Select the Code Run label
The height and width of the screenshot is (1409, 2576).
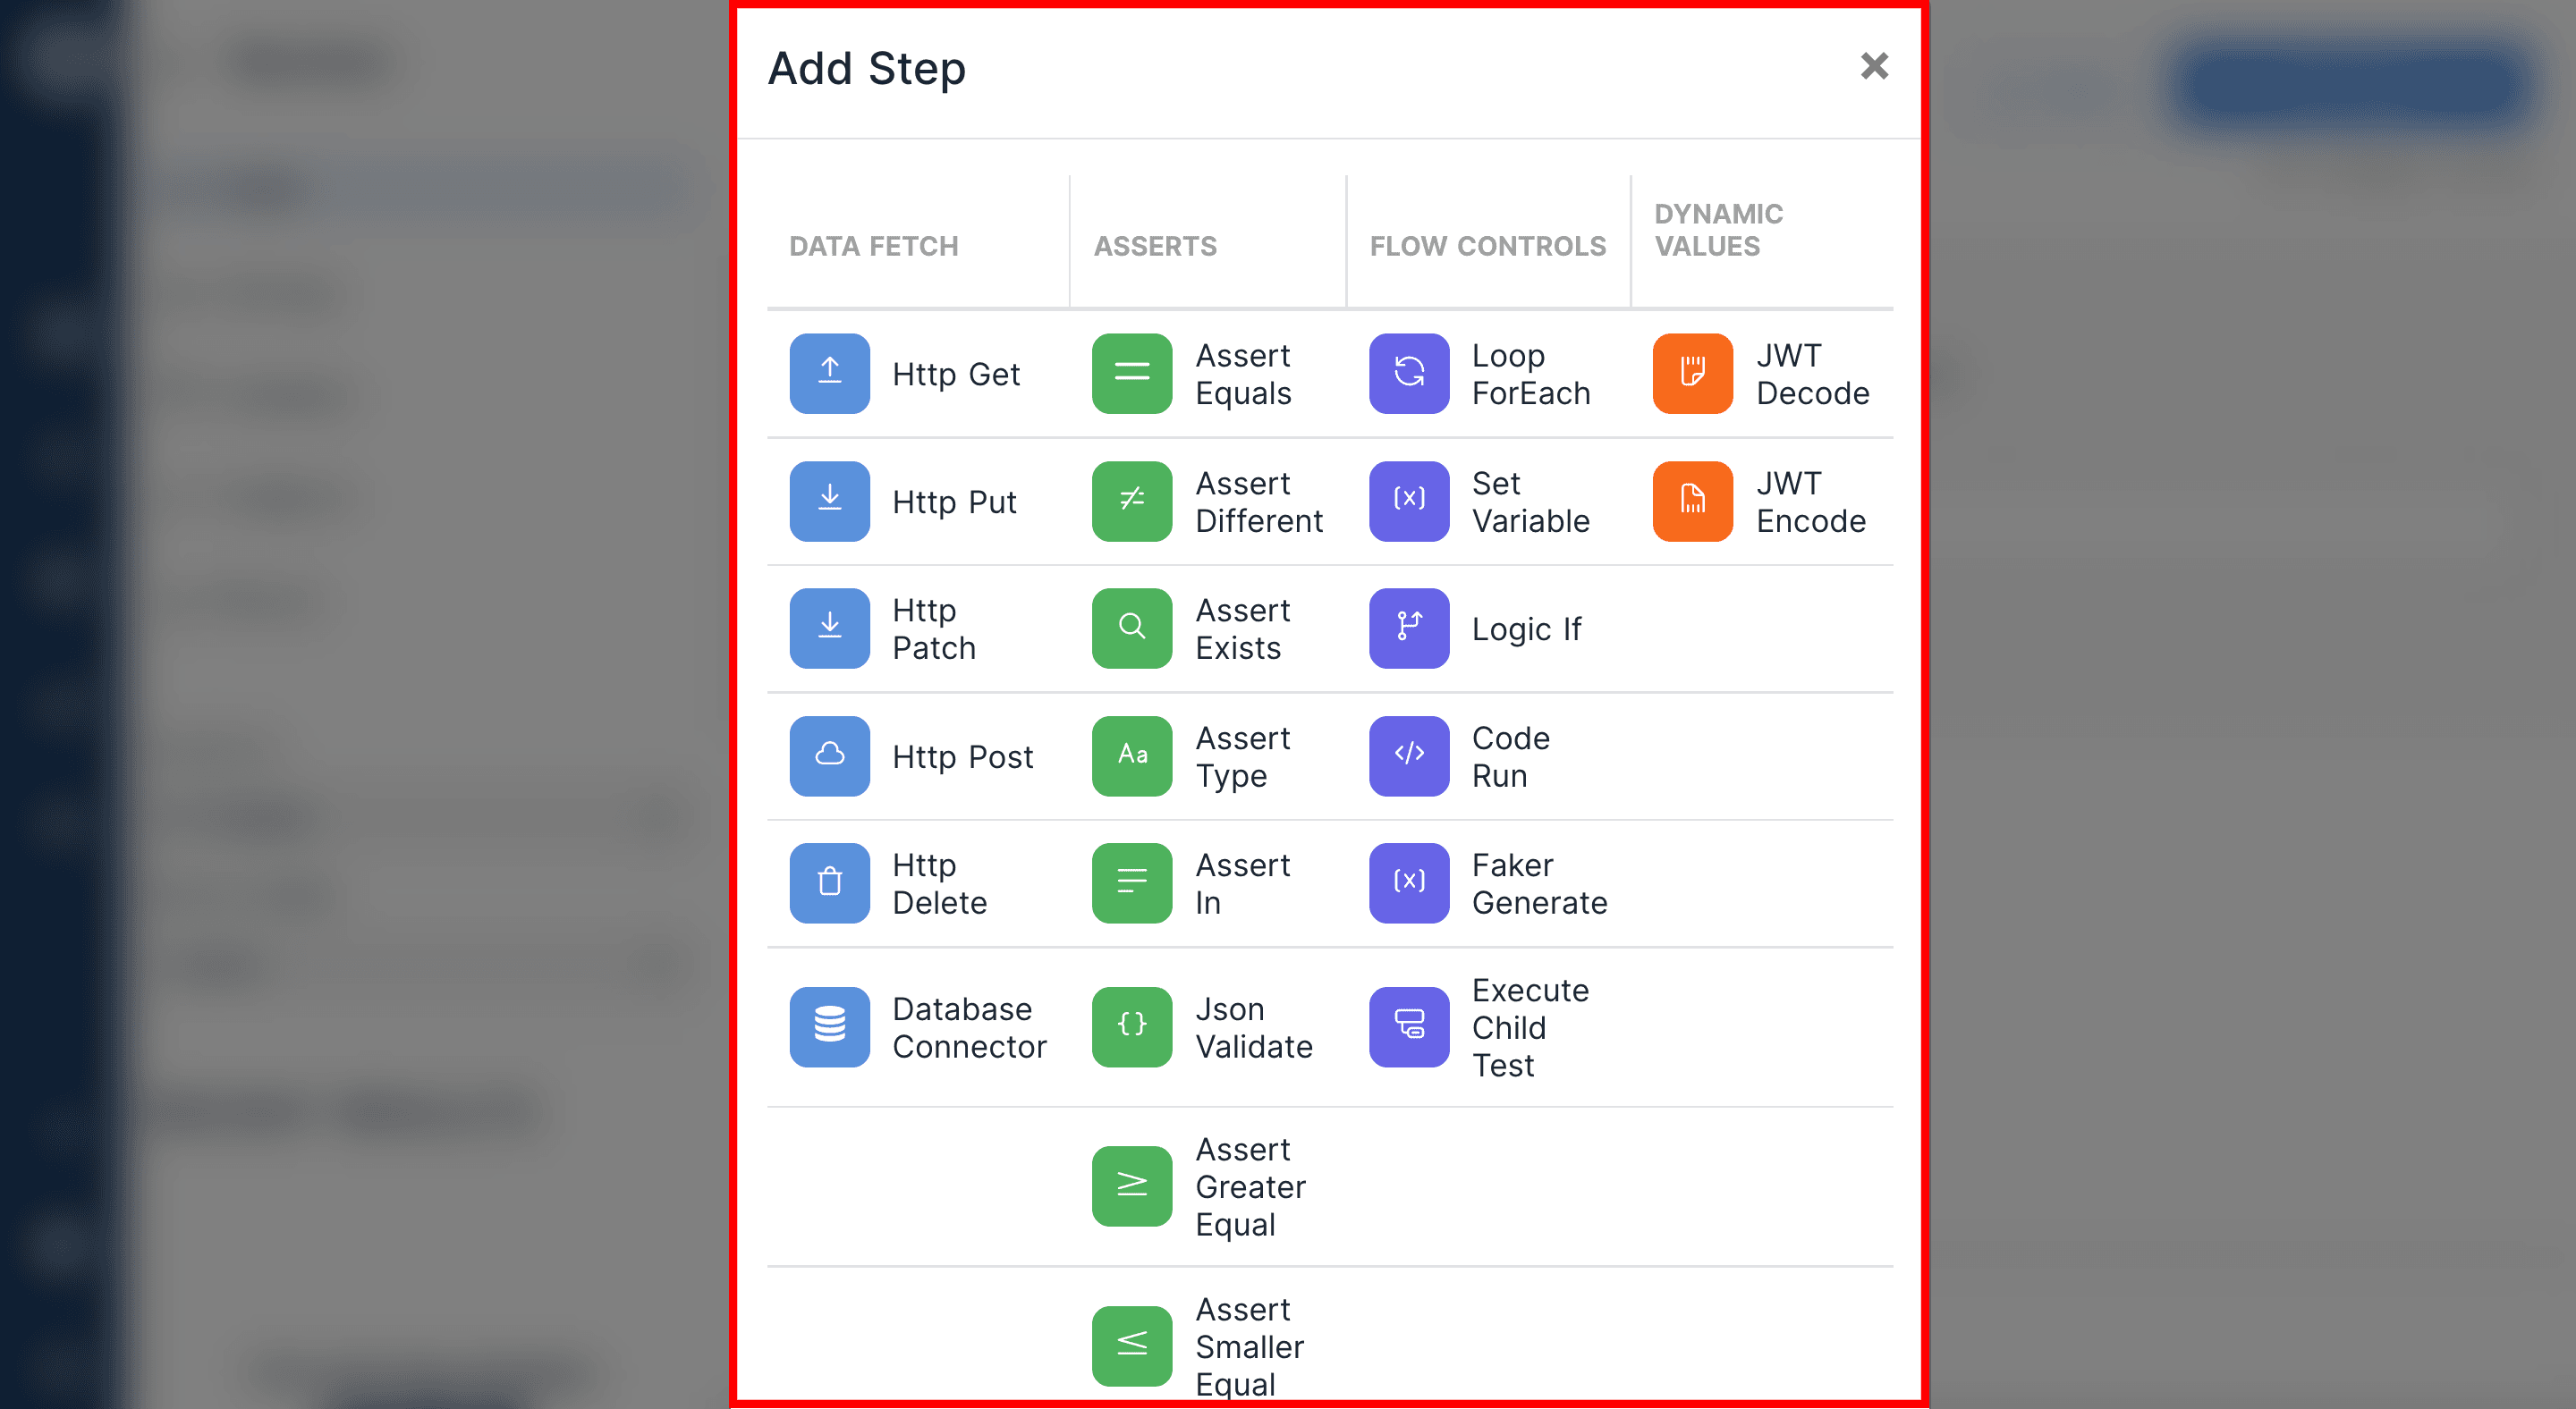(1511, 756)
